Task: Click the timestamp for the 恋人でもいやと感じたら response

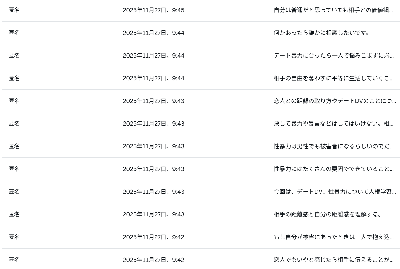Action: point(153,260)
